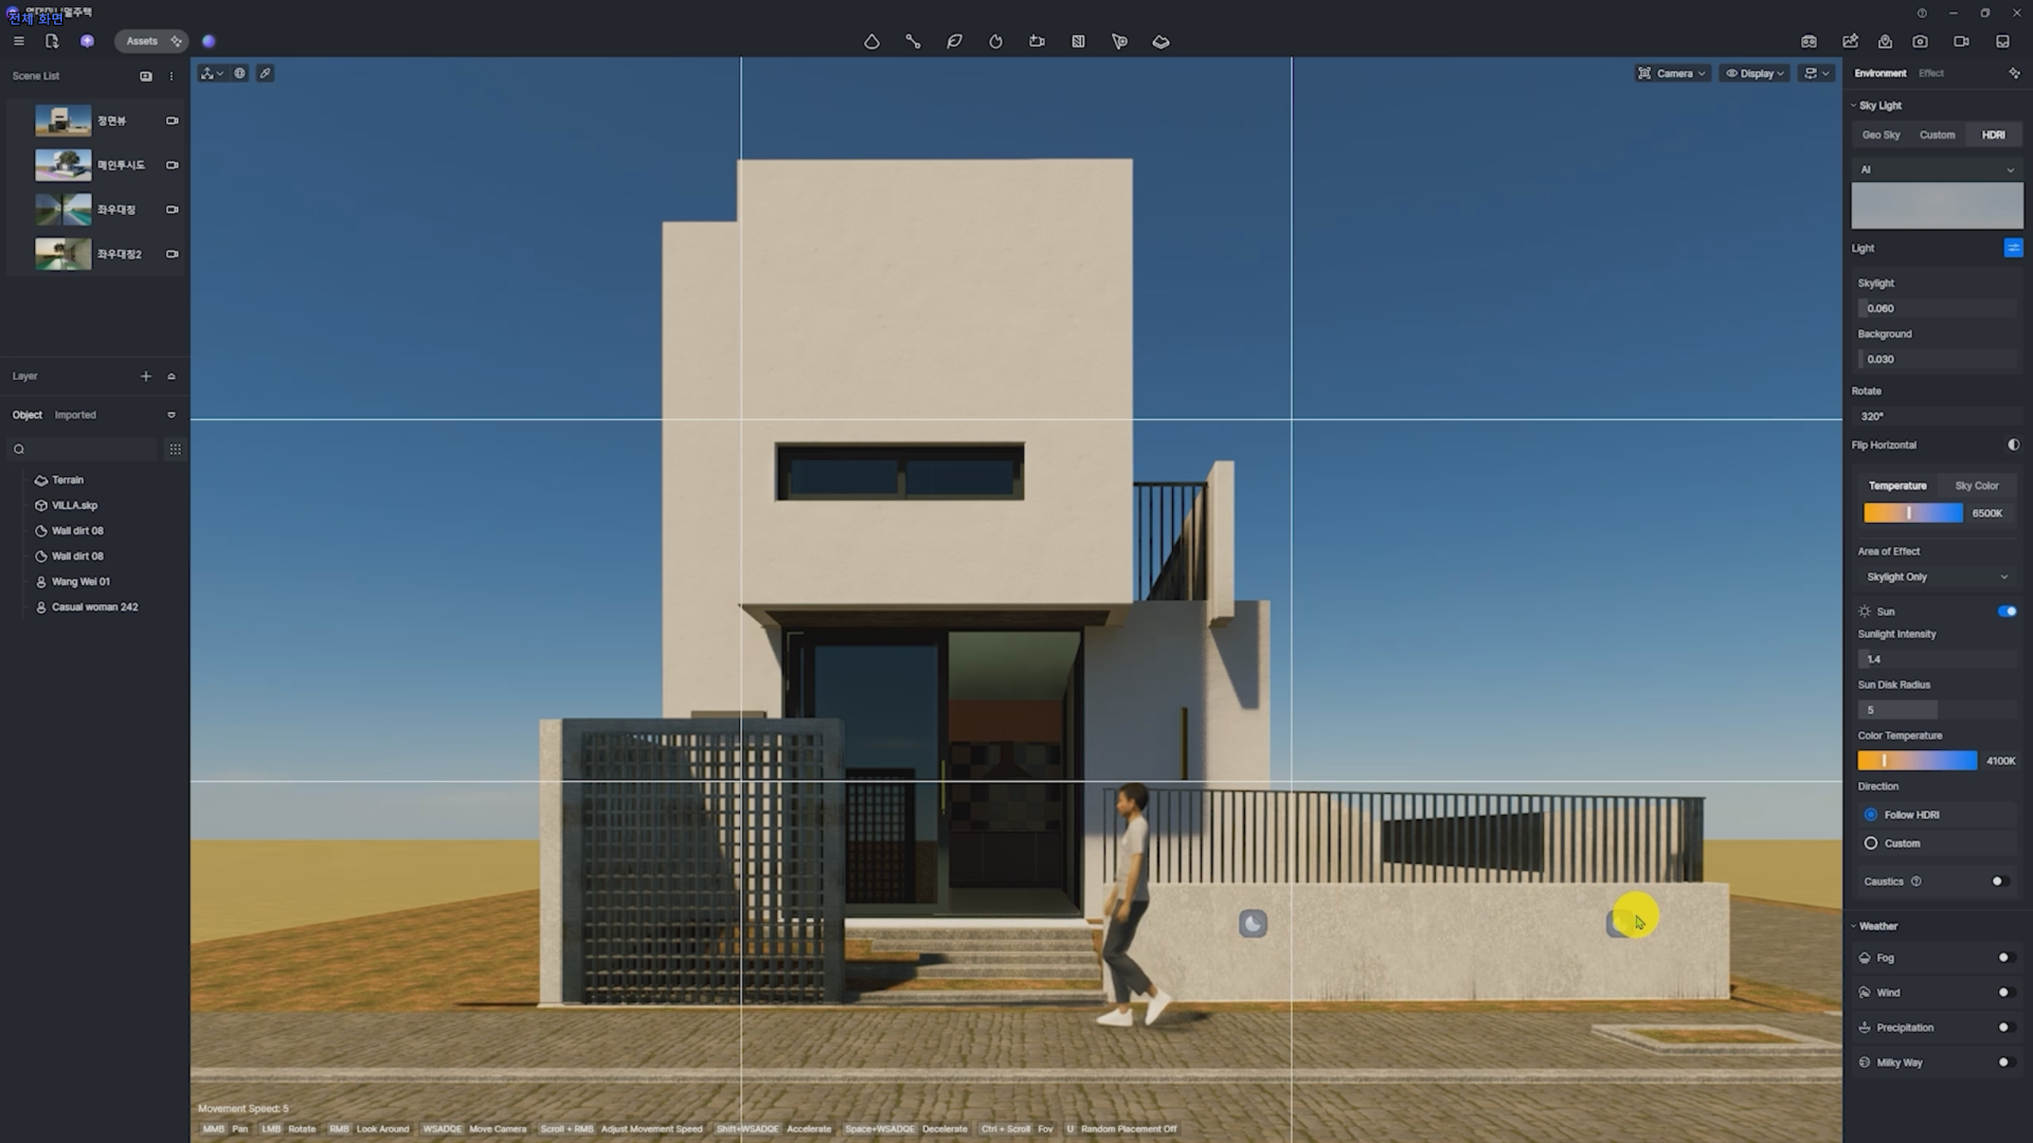
Task: Collapse the Weather section
Action: tap(1854, 926)
